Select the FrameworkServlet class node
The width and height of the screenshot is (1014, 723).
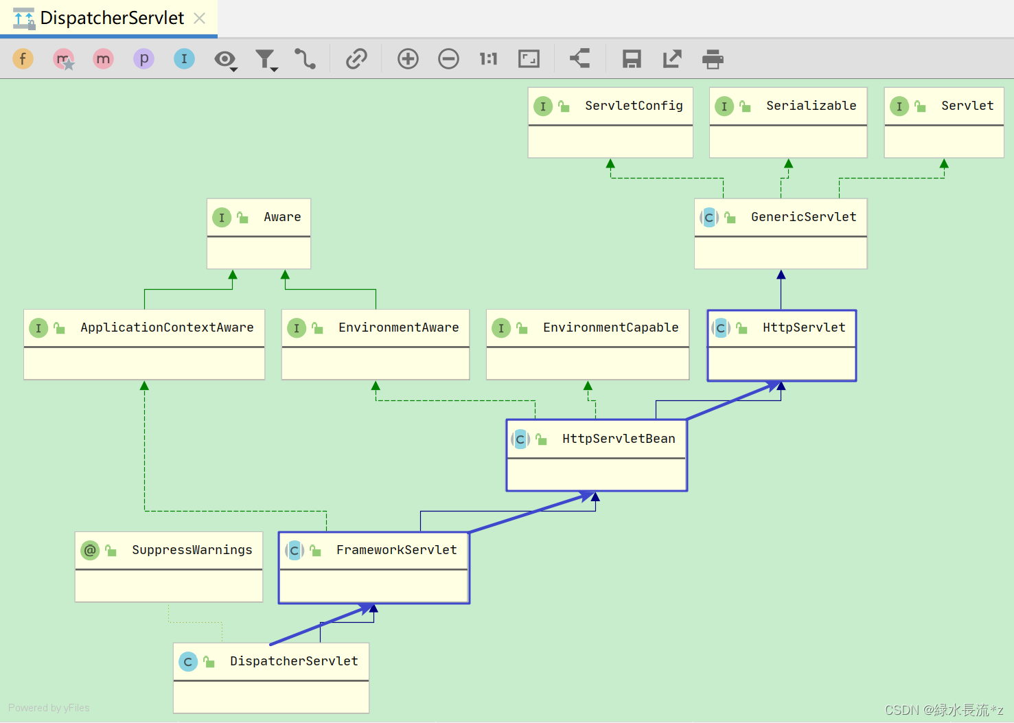tap(374, 568)
